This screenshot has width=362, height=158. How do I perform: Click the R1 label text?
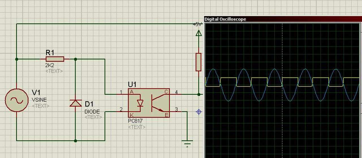pos(50,52)
